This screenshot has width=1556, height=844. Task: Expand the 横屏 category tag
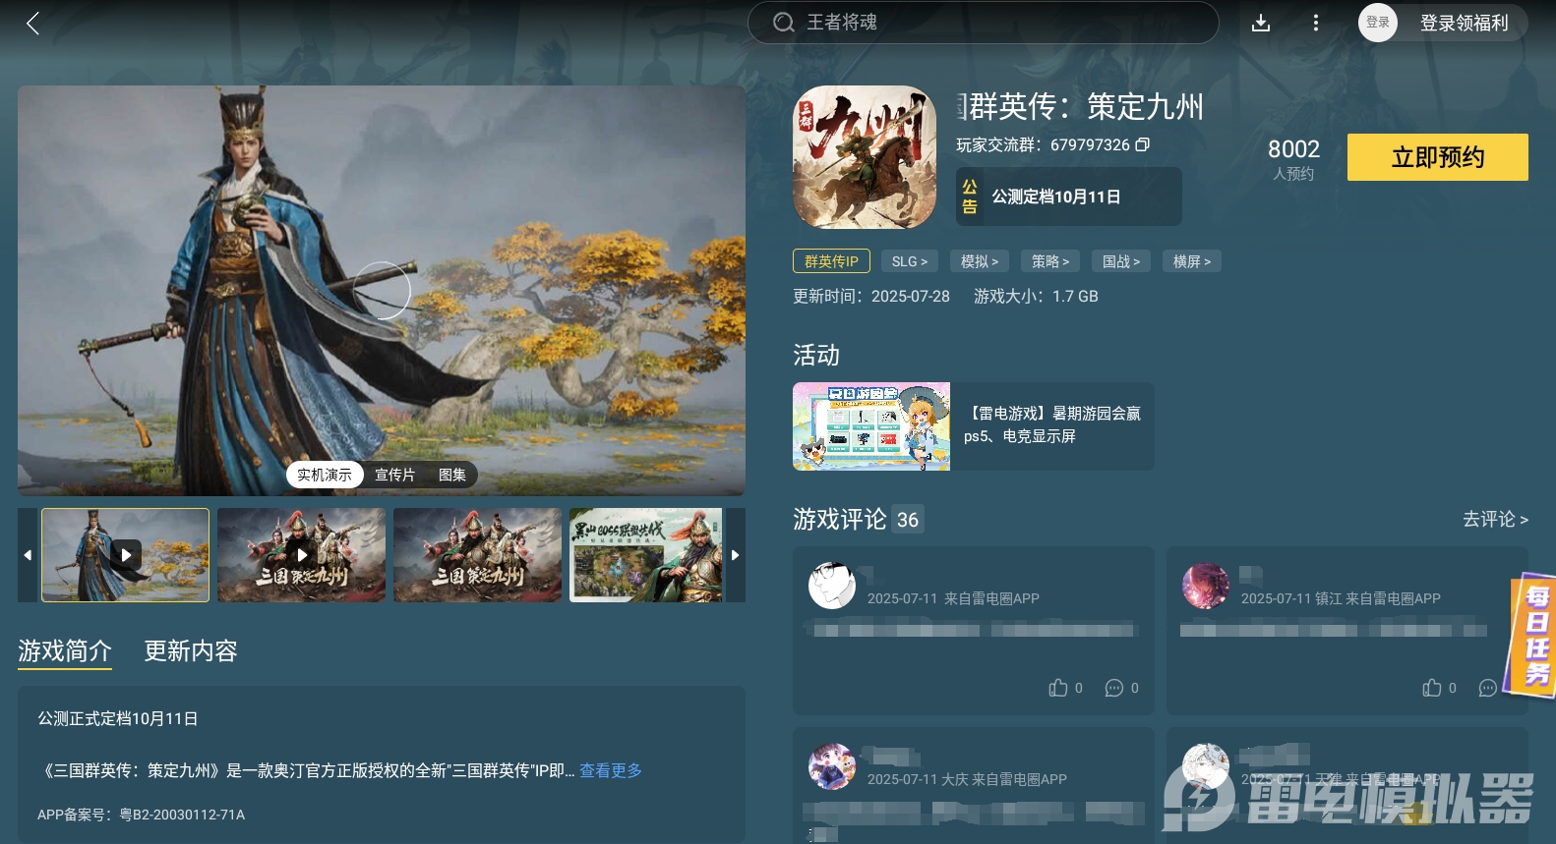[1192, 261]
